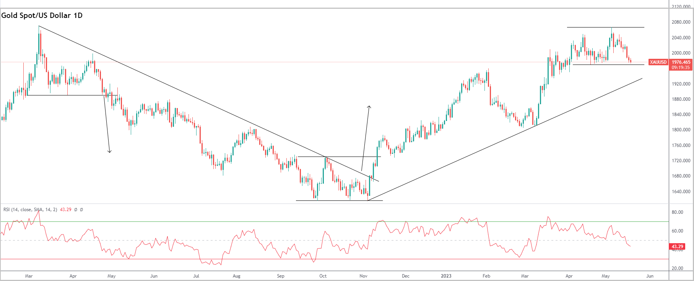Select the red XAUUSD symbol price tag
The width and height of the screenshot is (694, 281).
click(658, 62)
